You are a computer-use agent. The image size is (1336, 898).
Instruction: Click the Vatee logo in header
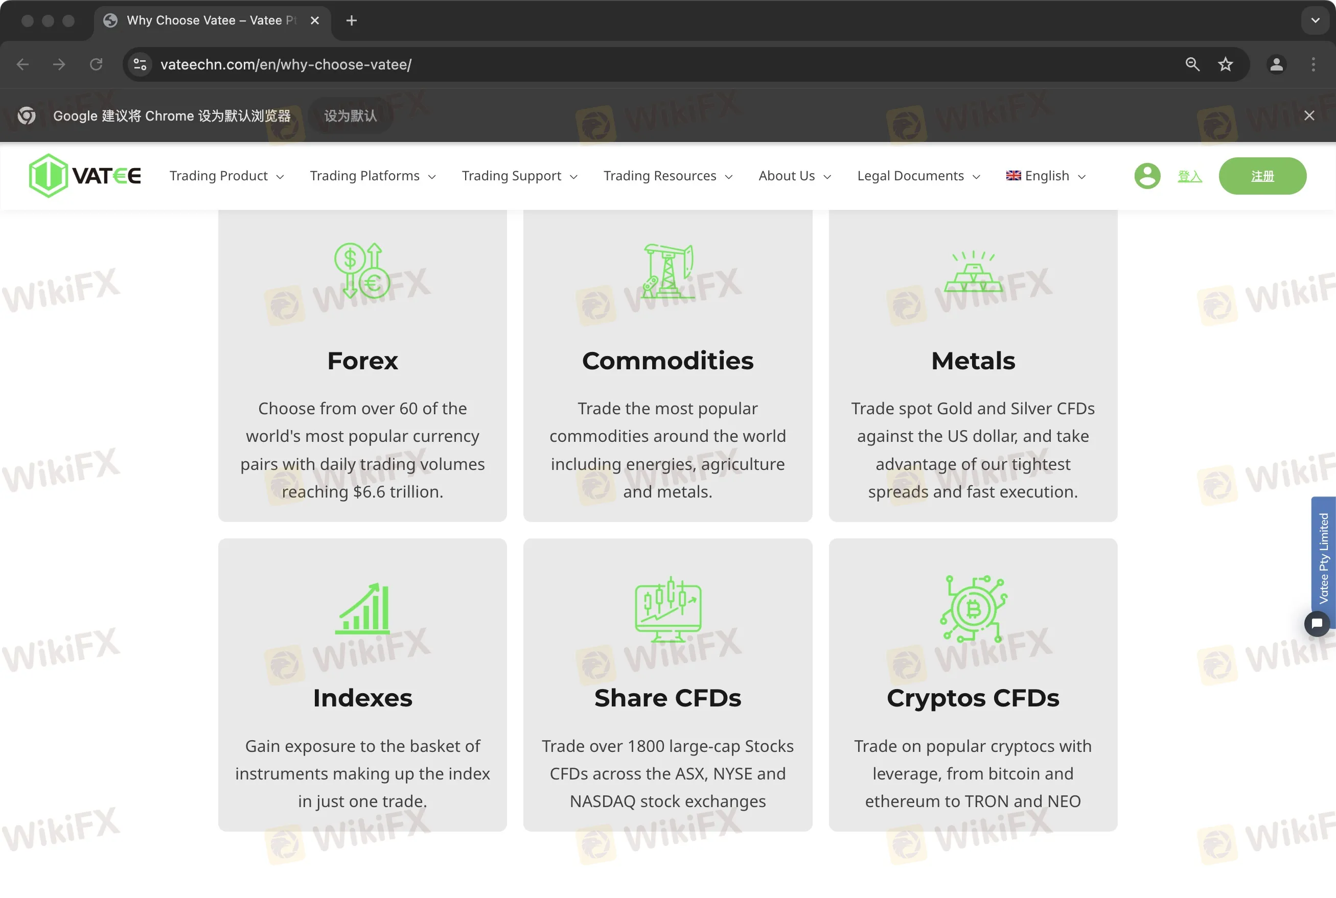click(x=85, y=176)
